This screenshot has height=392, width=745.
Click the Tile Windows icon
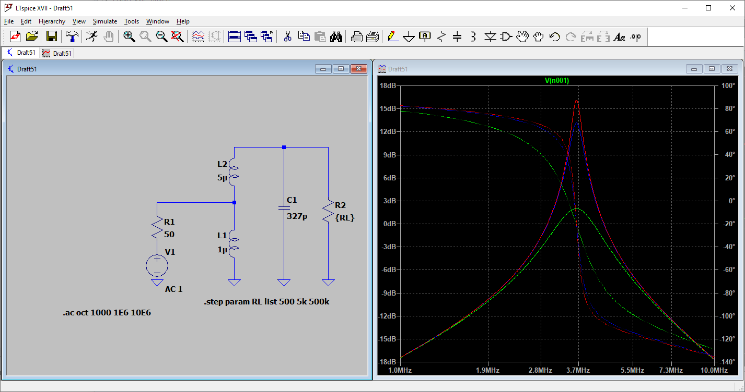235,36
